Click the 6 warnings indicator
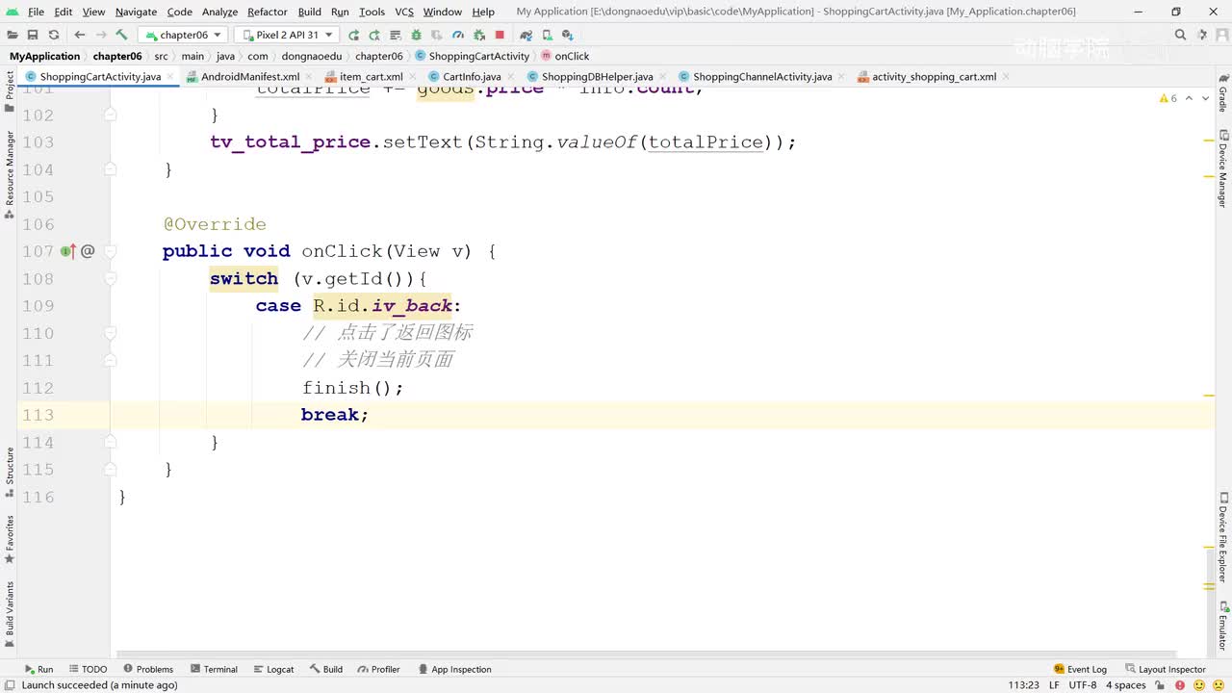The image size is (1232, 693). coord(1168,98)
